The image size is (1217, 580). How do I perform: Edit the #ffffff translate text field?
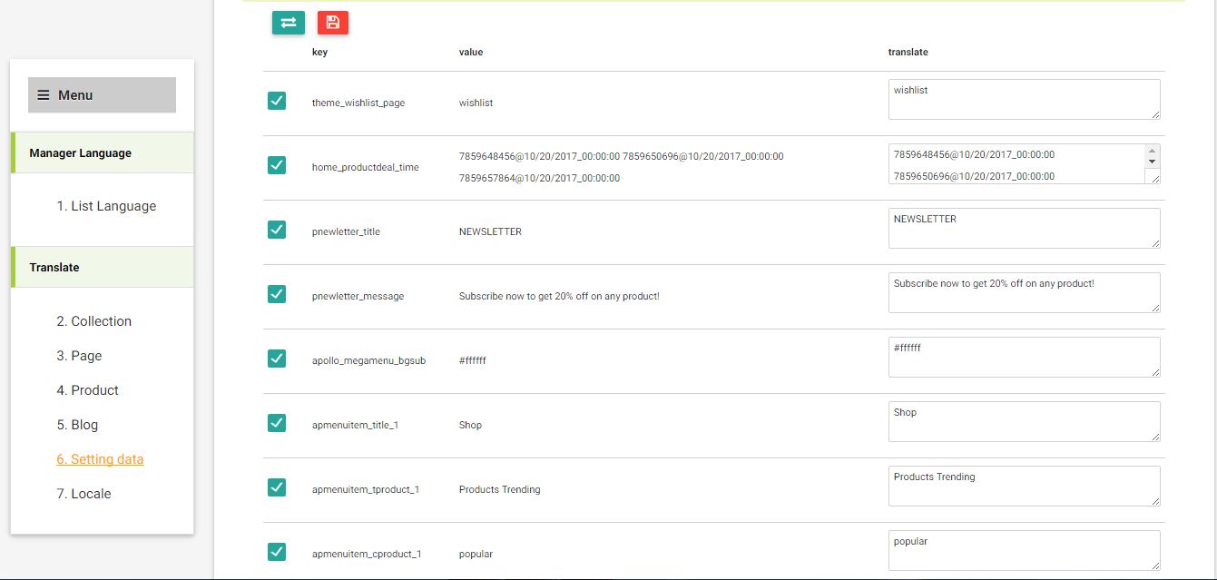[1023, 357]
